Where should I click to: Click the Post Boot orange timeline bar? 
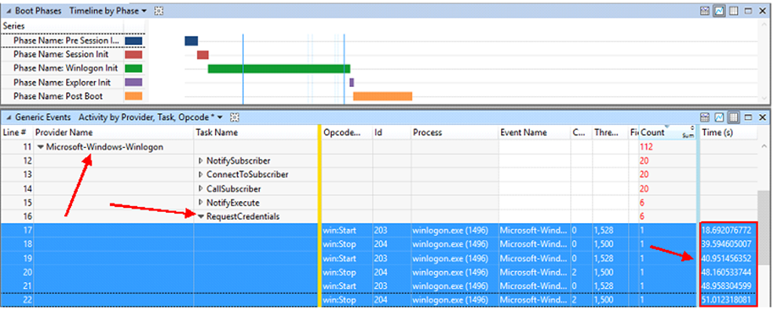pos(382,96)
